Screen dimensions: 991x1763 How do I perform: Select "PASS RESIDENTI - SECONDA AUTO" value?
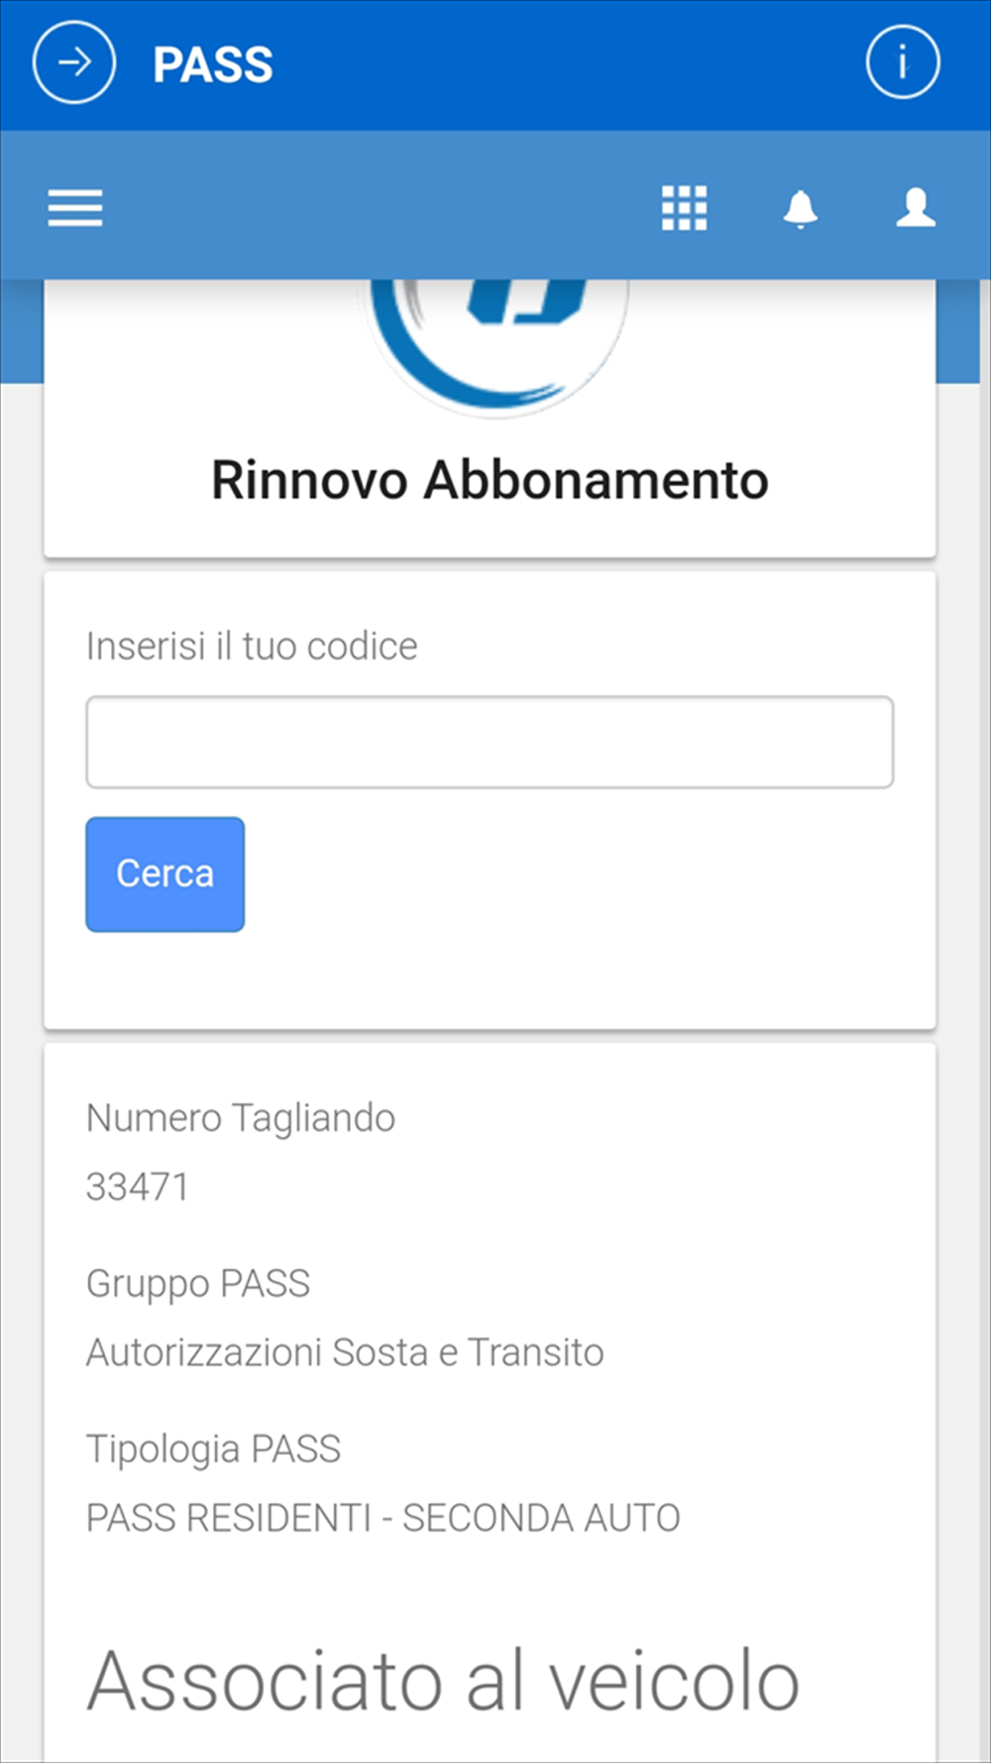[x=383, y=1518]
